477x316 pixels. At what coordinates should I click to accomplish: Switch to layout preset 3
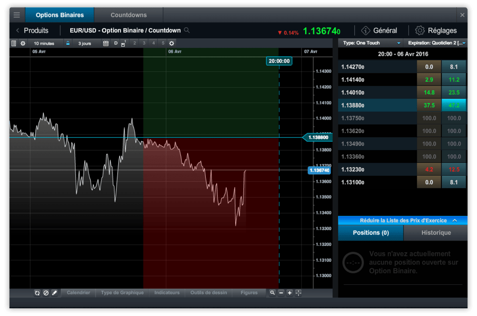pos(144,43)
